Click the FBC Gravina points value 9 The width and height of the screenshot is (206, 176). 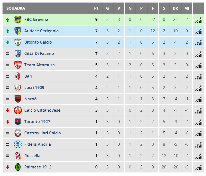(x=96, y=19)
